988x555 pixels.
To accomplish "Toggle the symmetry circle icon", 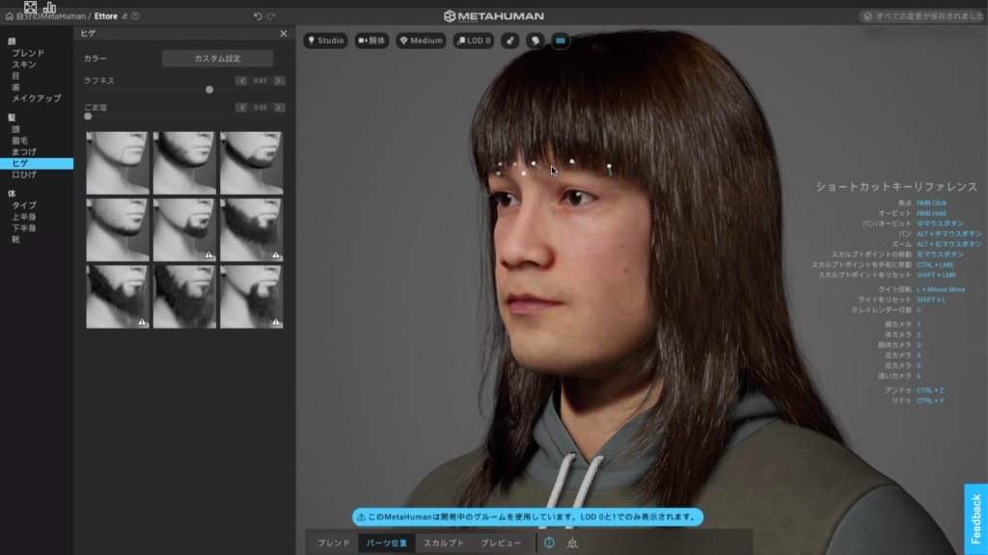I will 549,542.
